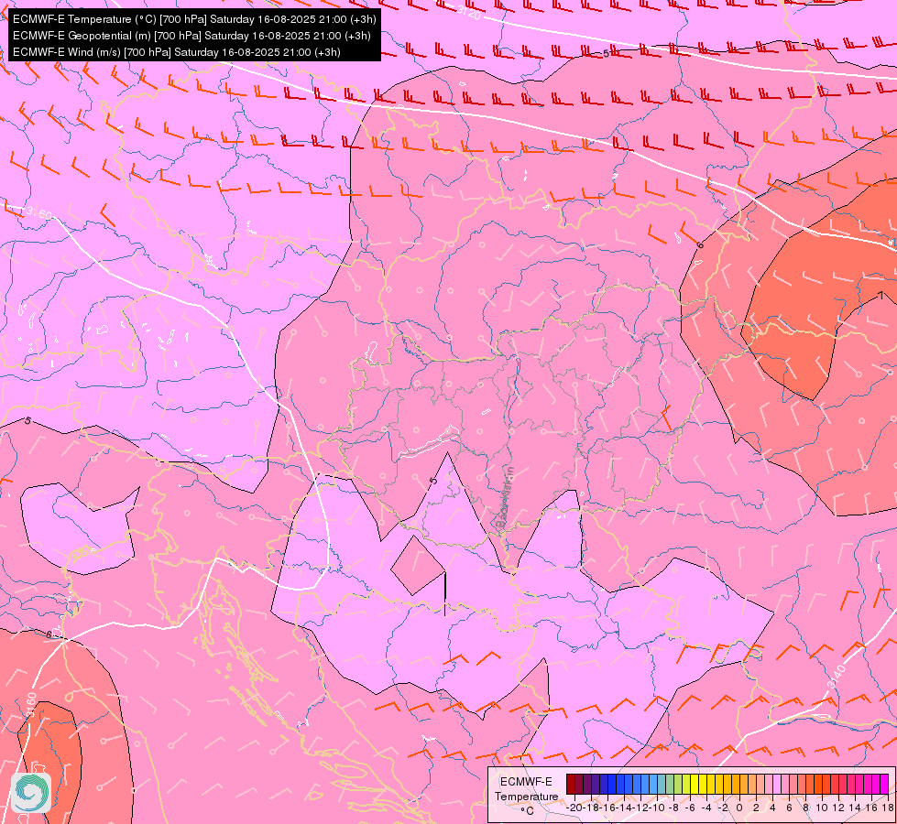Screen dimensions: 897x824
Task: Select the ECMWF-E Geopotential 700 hPa title line
Action: tap(191, 36)
